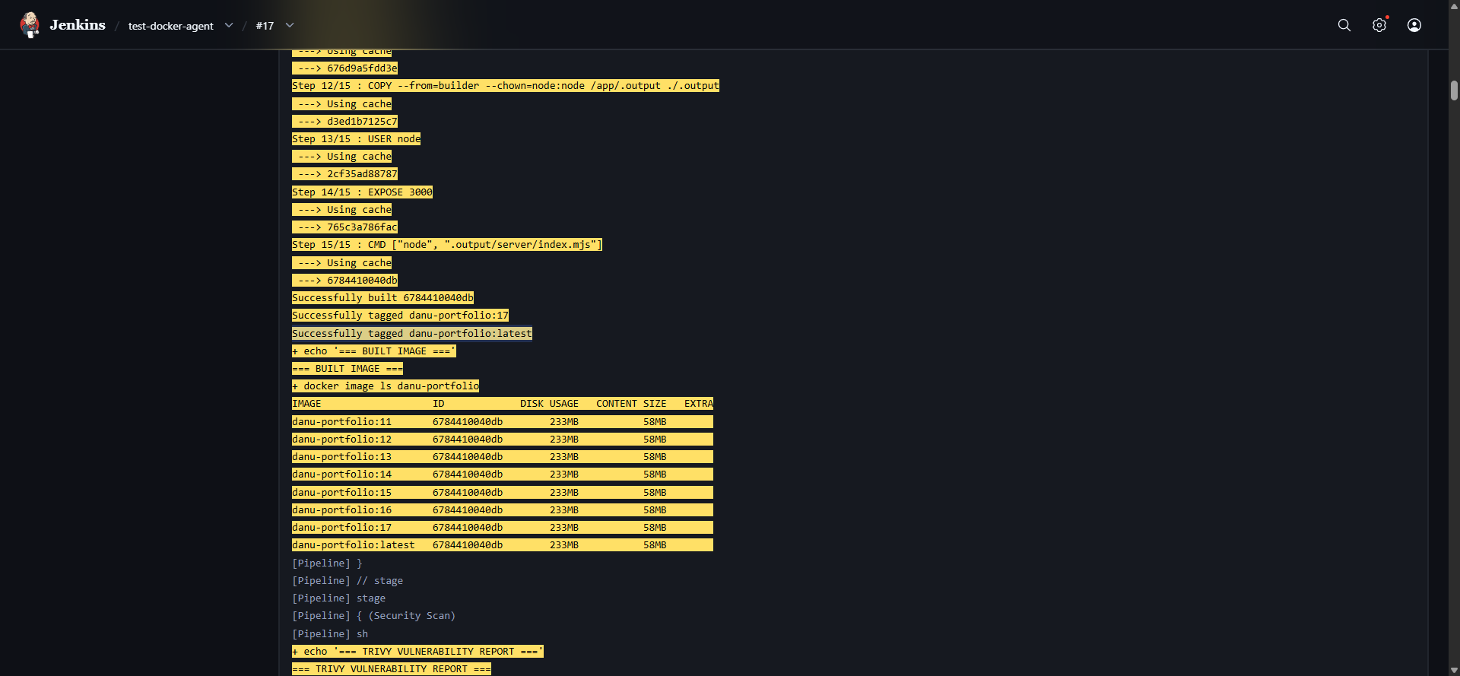Click '[Pipeline] { (Security Scan)' line
Screen dimensions: 1460x676
pyautogui.click(x=373, y=616)
